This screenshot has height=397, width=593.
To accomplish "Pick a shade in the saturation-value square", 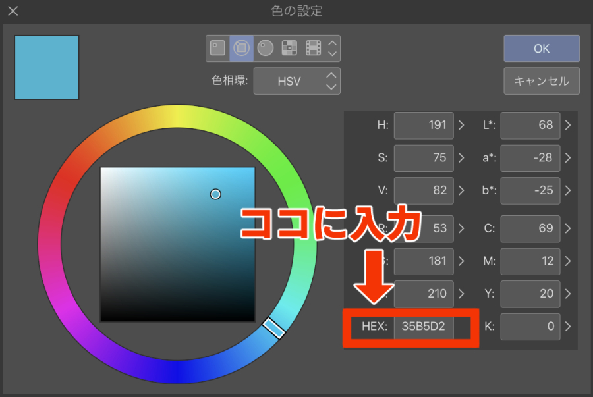I will click(x=178, y=244).
